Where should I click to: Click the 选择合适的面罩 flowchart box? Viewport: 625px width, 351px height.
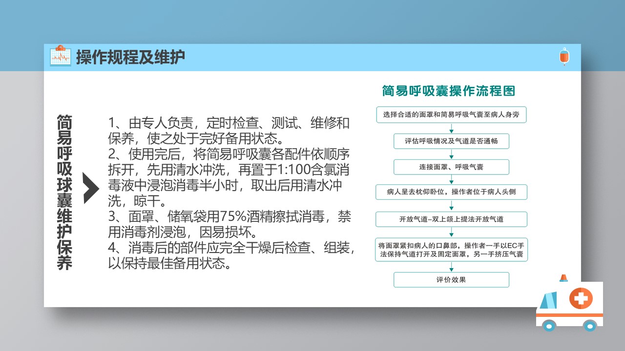tap(451, 115)
